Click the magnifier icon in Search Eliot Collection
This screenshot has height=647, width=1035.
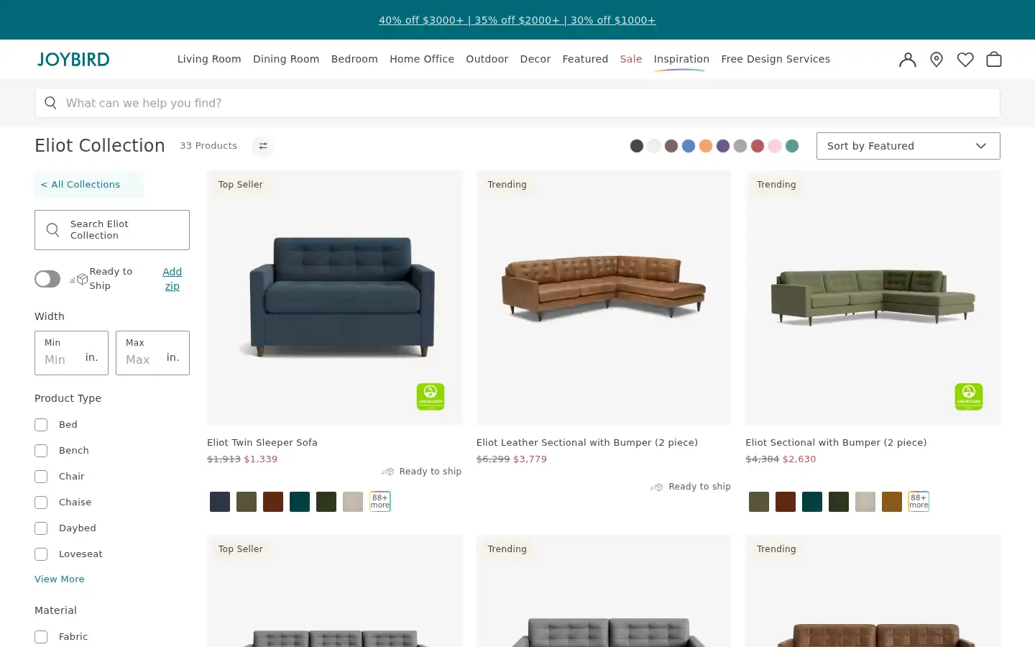tap(52, 230)
